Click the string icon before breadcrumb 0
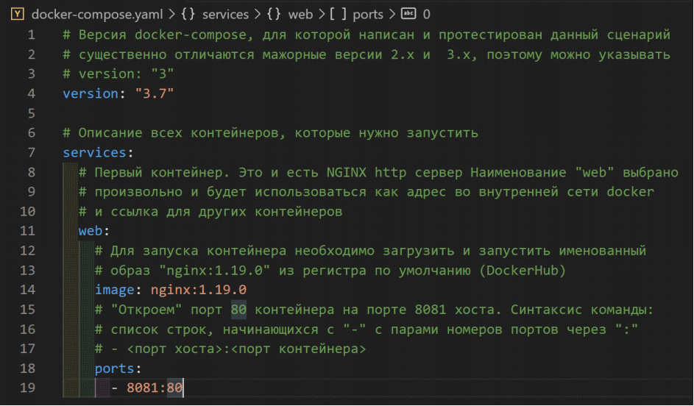The height and width of the screenshot is (406, 694). tap(408, 14)
